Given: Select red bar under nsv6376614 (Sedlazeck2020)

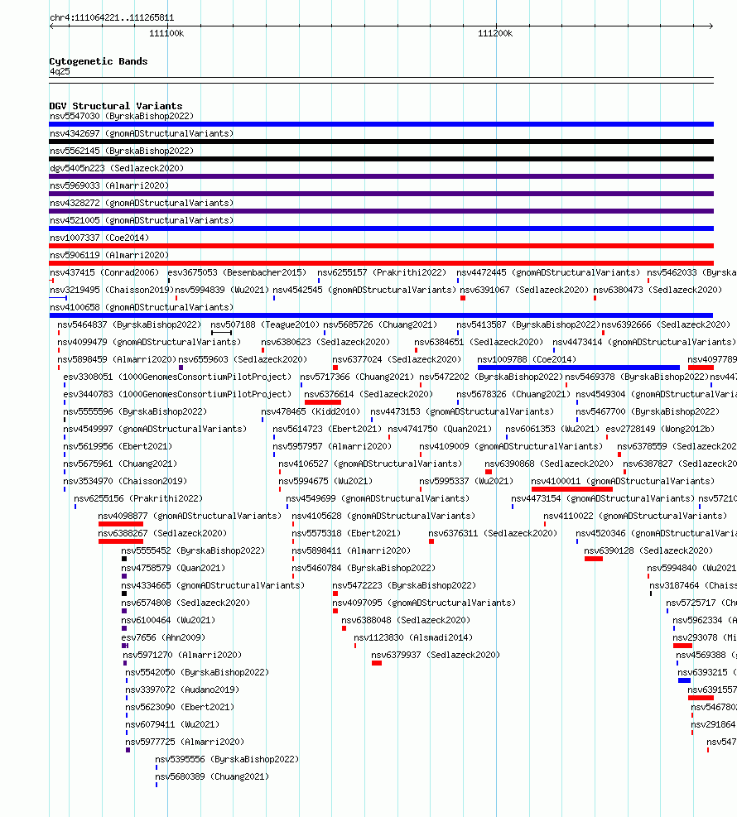Looking at the screenshot, I should (x=323, y=402).
